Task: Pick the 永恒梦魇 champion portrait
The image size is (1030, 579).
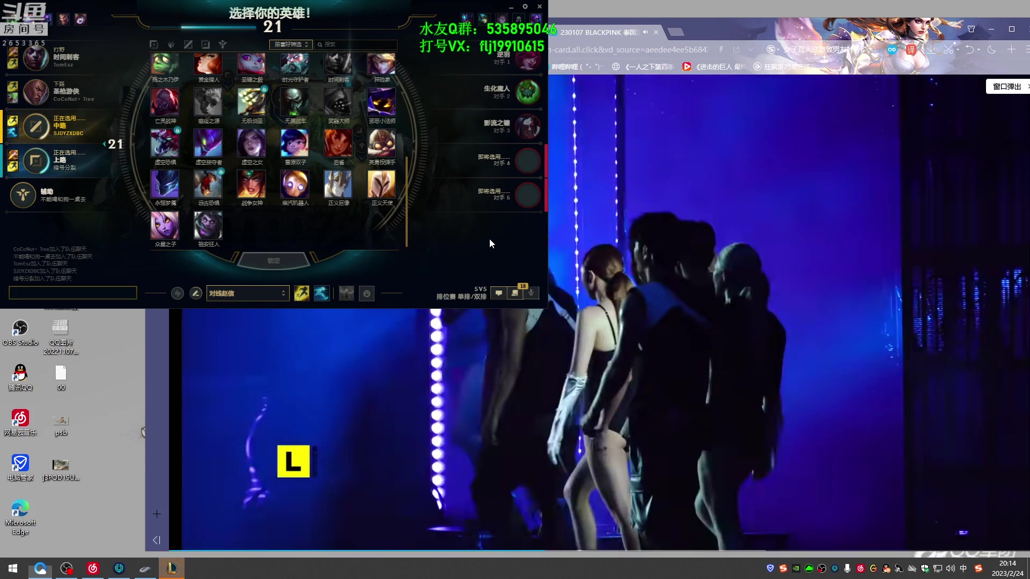Action: click(165, 184)
